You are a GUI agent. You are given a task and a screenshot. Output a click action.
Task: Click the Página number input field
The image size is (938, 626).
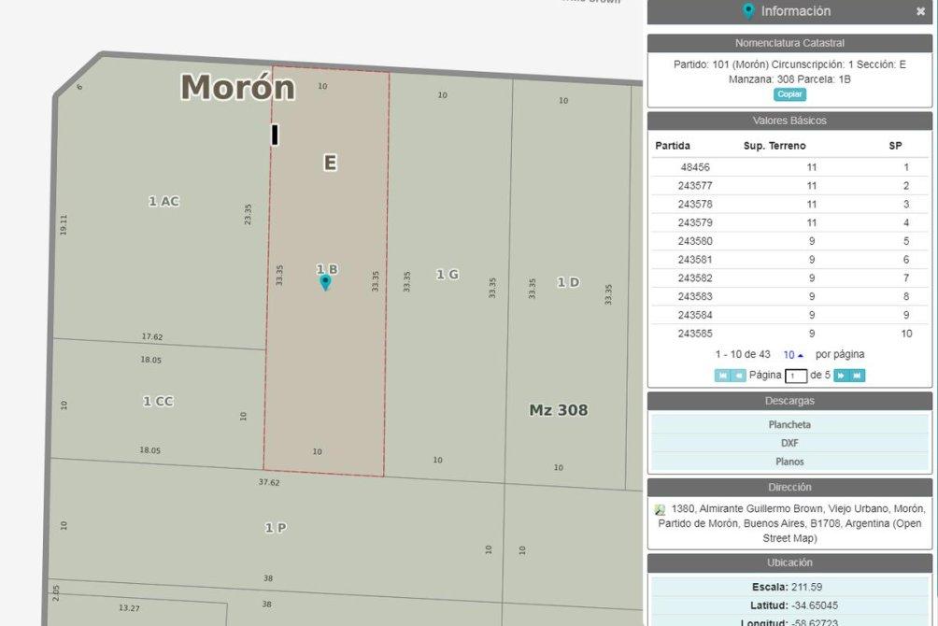(x=796, y=376)
